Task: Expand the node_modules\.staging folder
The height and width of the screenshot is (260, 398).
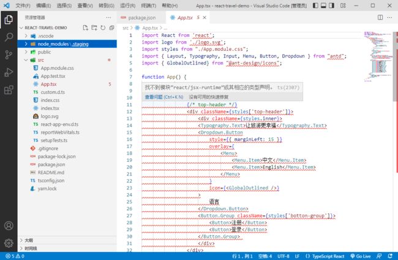Action: [26, 44]
